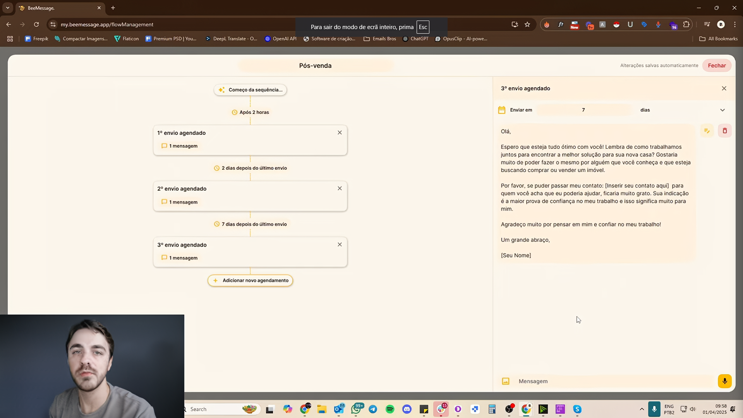Screen dimensions: 743x418
Task: Click the message text starting with Olá
Action: tap(596, 193)
